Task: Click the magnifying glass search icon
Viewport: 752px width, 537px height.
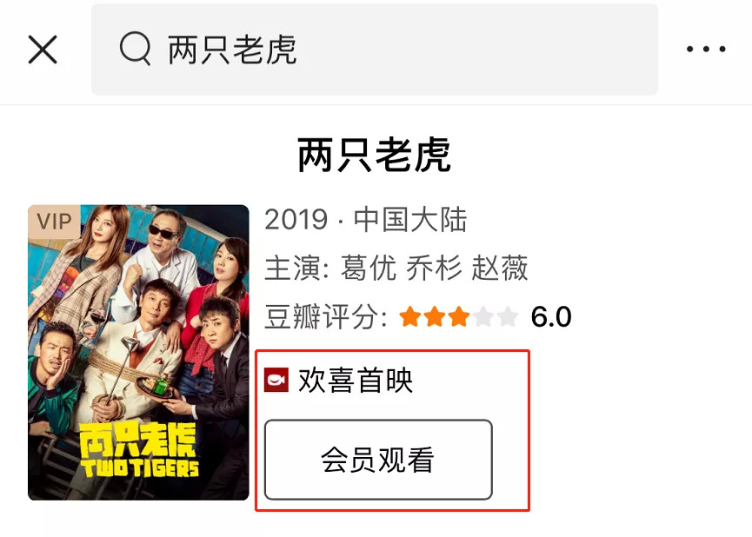Action: (x=135, y=49)
